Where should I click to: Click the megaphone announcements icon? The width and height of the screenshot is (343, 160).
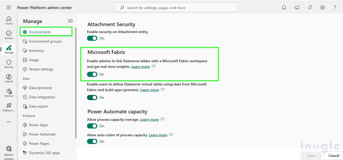pyautogui.click(x=297, y=7)
